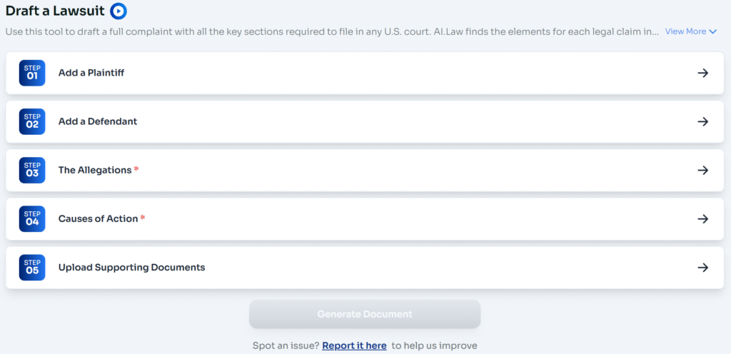Follow the Report it here link
This screenshot has height=354, width=731.
pos(354,345)
